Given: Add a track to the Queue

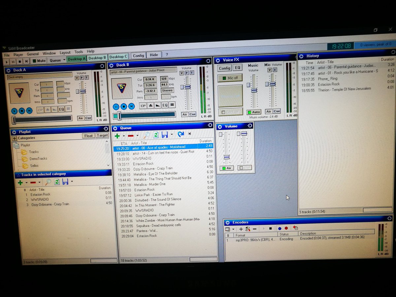Looking at the screenshot, I should 117,136.
